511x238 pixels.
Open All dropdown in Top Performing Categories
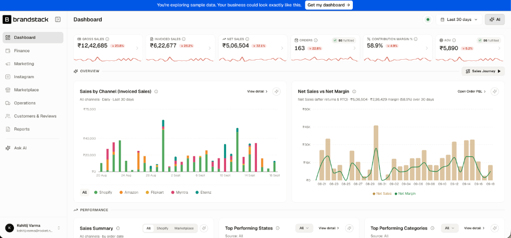(450, 228)
